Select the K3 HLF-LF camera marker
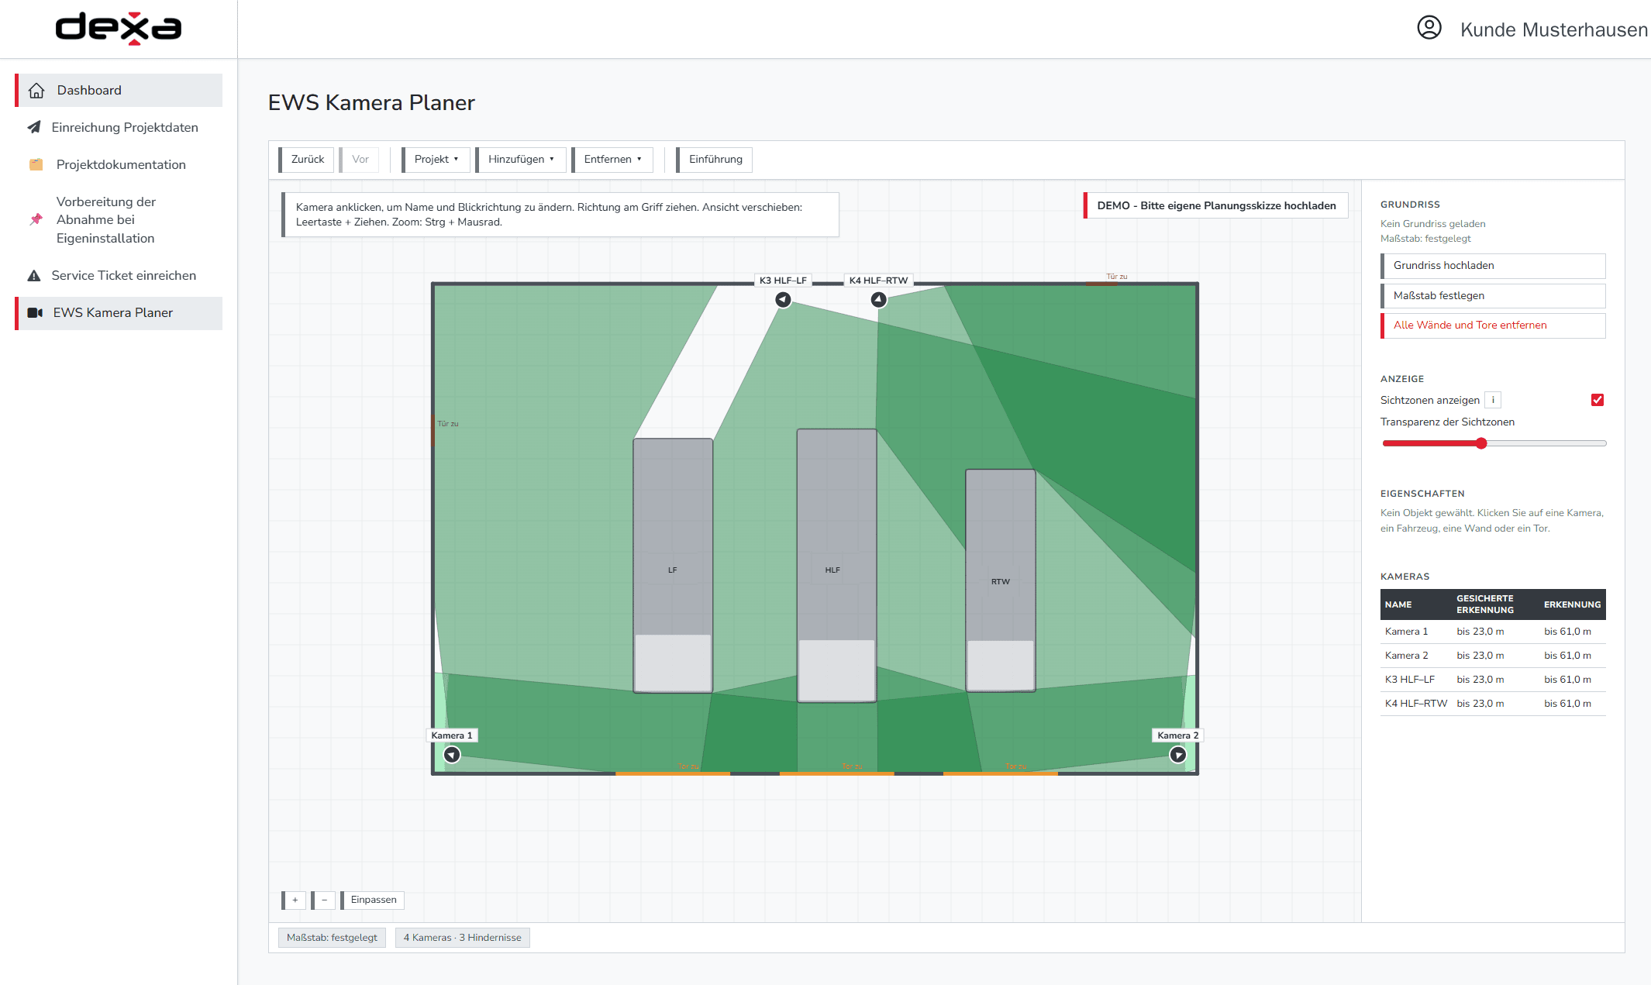 [783, 299]
